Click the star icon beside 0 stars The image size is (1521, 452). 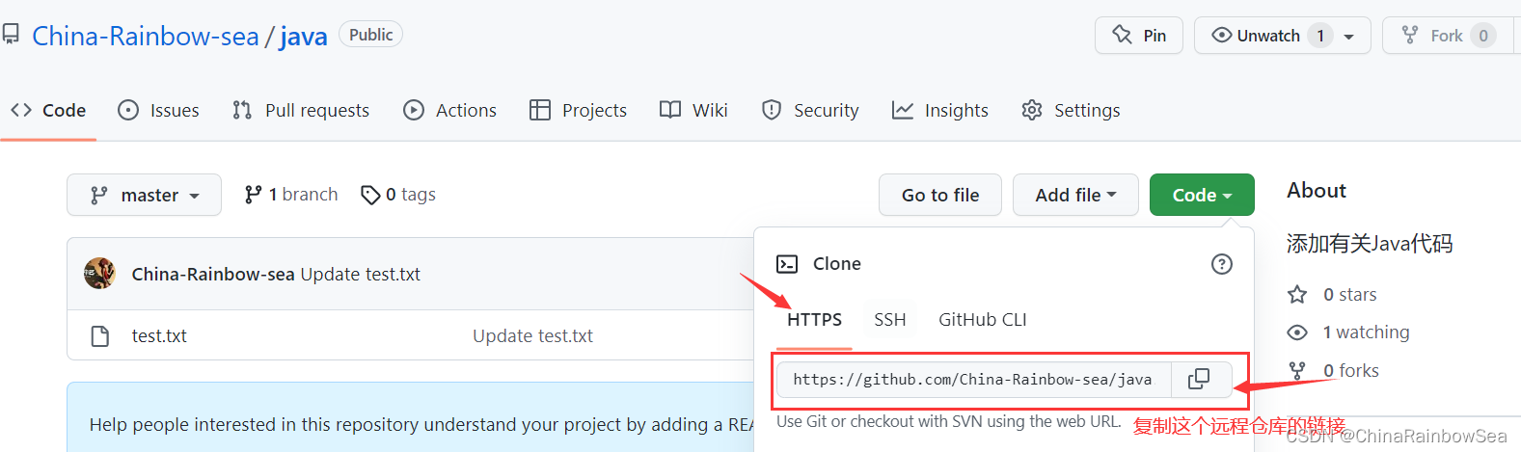[x=1298, y=294]
